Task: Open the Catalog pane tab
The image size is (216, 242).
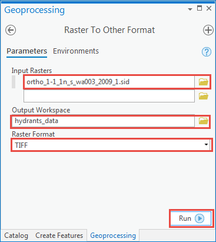Action: click(16, 236)
